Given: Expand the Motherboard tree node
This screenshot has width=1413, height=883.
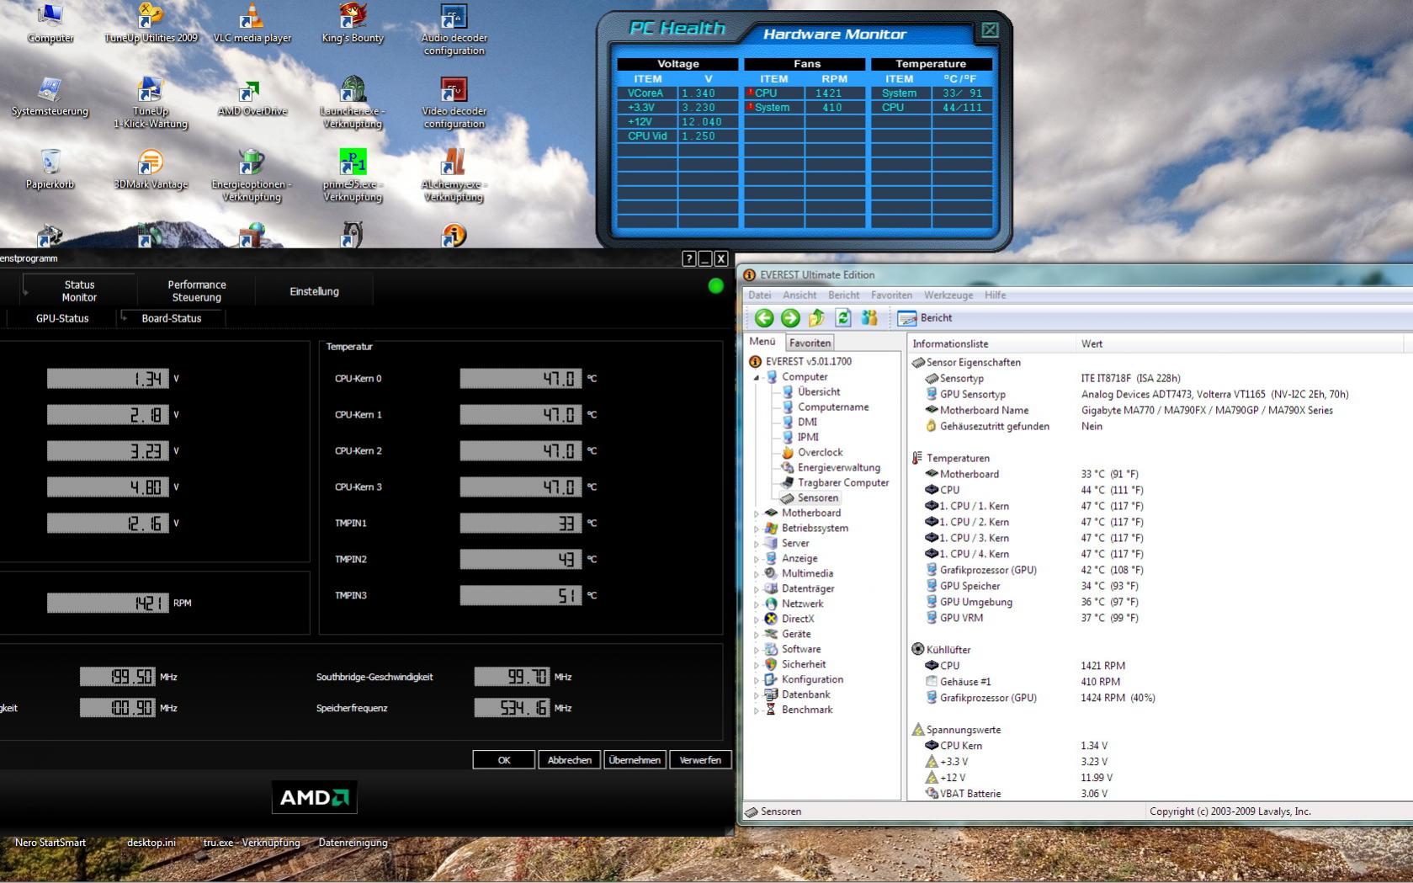Looking at the screenshot, I should pos(757,513).
